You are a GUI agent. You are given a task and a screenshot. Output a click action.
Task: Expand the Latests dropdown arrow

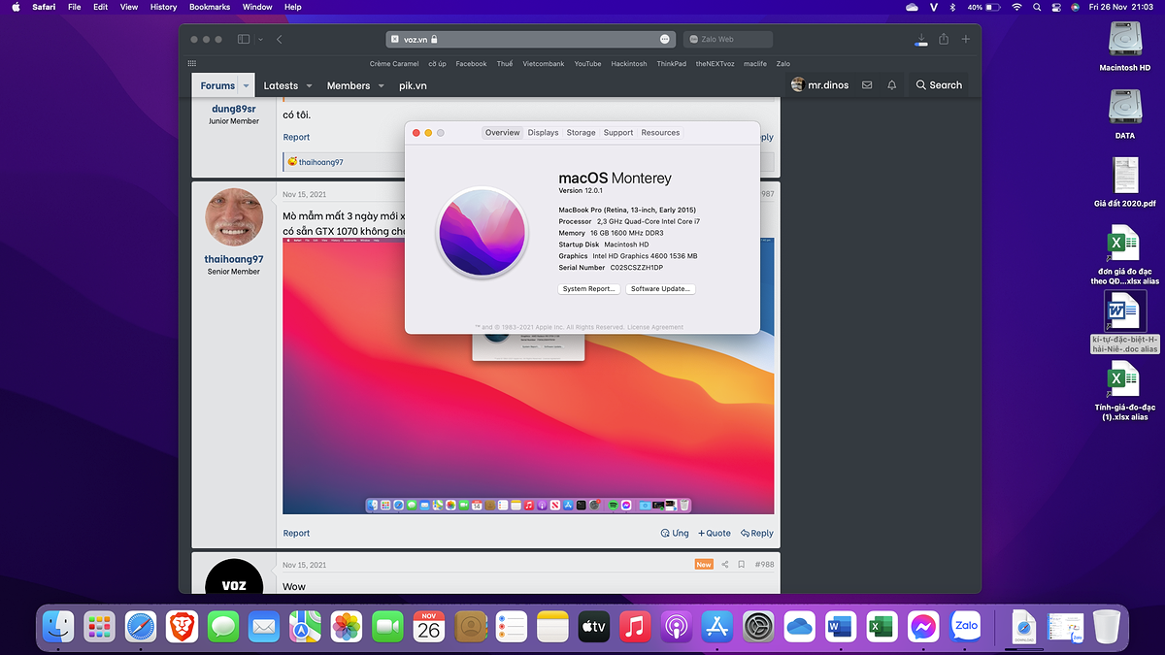[x=309, y=85]
